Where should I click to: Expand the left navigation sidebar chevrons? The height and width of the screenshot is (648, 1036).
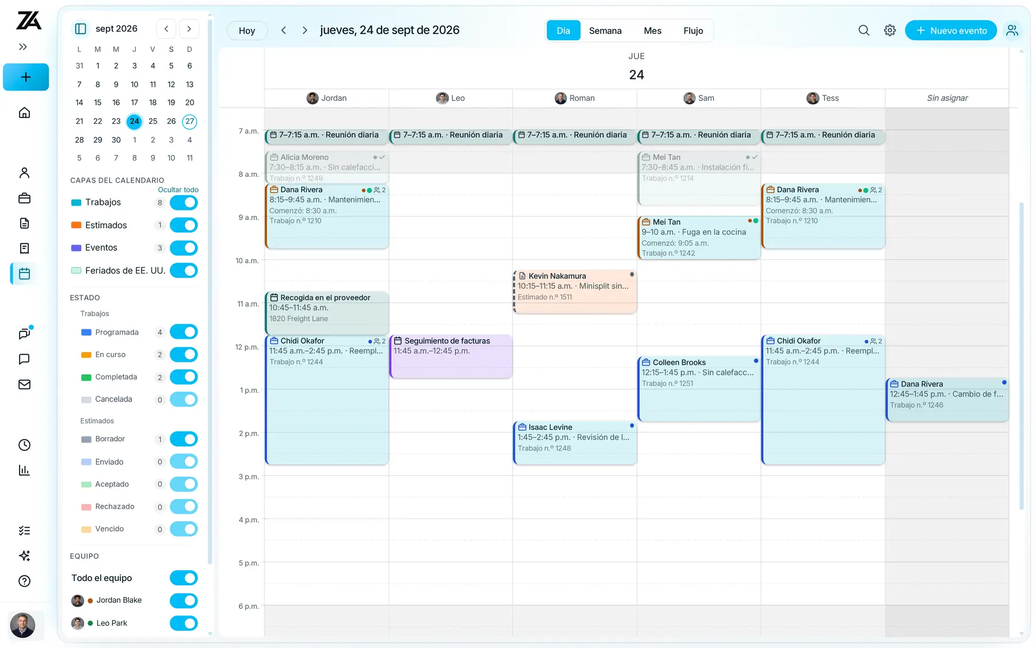[x=23, y=47]
